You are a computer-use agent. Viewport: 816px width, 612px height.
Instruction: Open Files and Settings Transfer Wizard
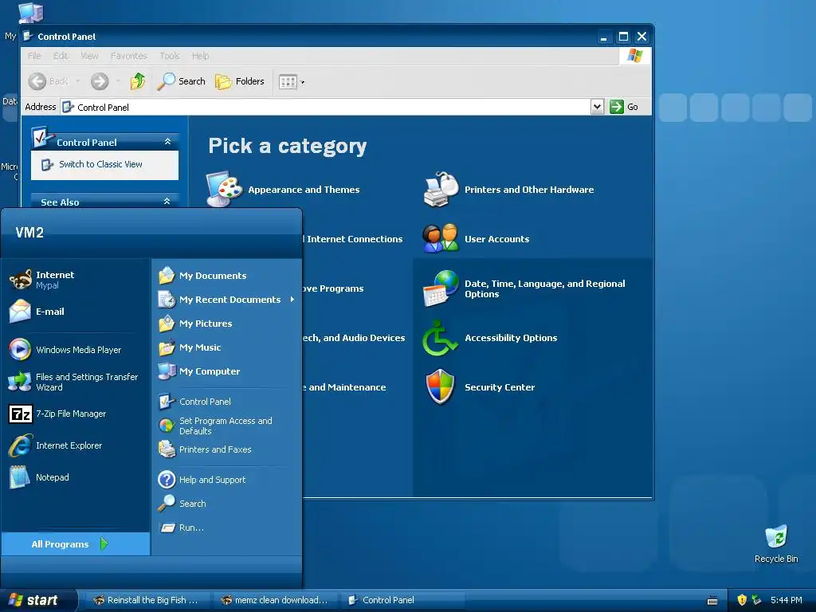76,382
